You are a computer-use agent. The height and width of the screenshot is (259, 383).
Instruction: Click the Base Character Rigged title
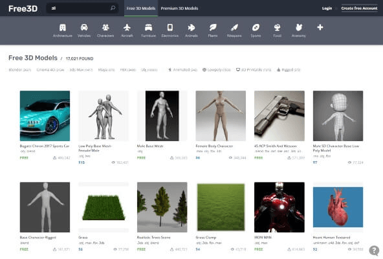click(x=38, y=238)
